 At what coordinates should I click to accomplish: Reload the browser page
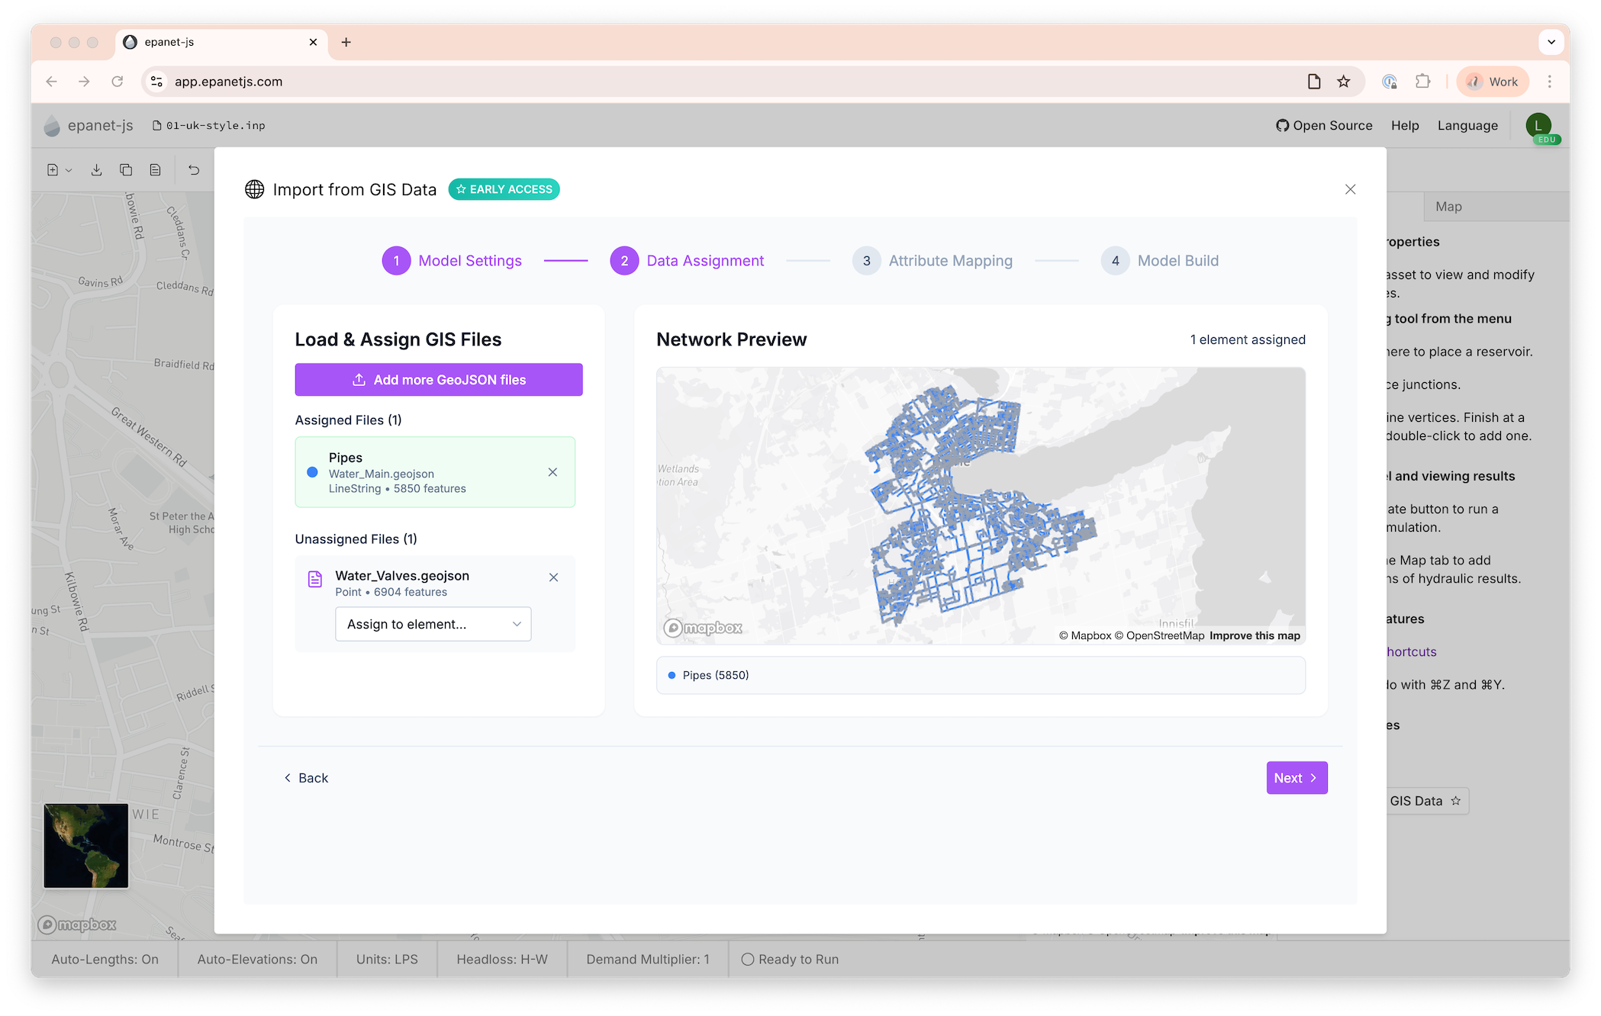[x=117, y=82]
